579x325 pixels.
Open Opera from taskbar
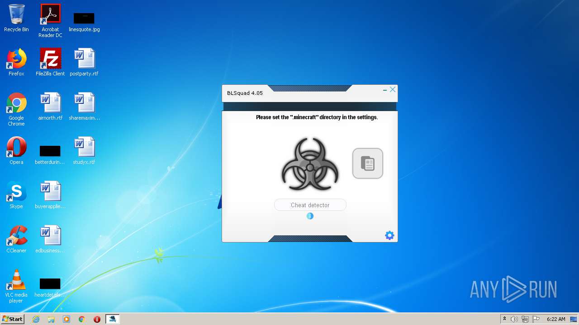[97, 319]
